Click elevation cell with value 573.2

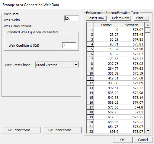pyautogui.click(x=131, y=112)
